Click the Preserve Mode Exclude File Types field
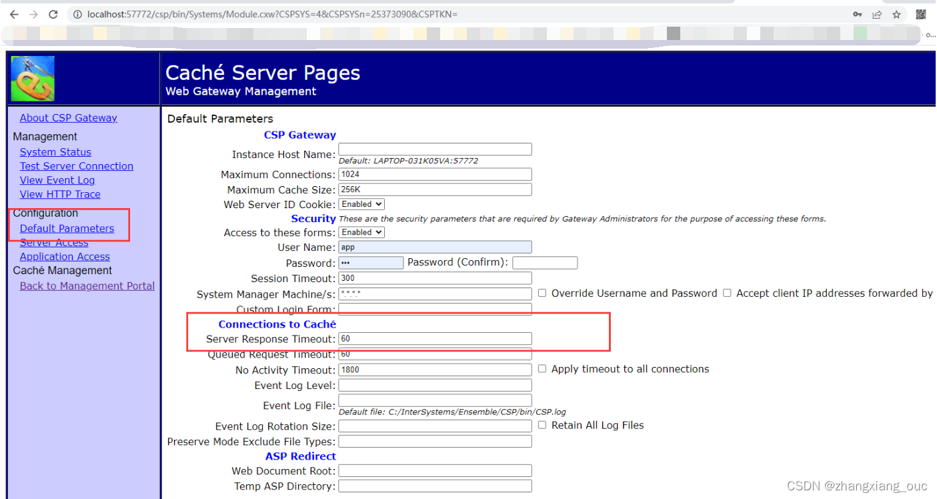 pyautogui.click(x=435, y=441)
